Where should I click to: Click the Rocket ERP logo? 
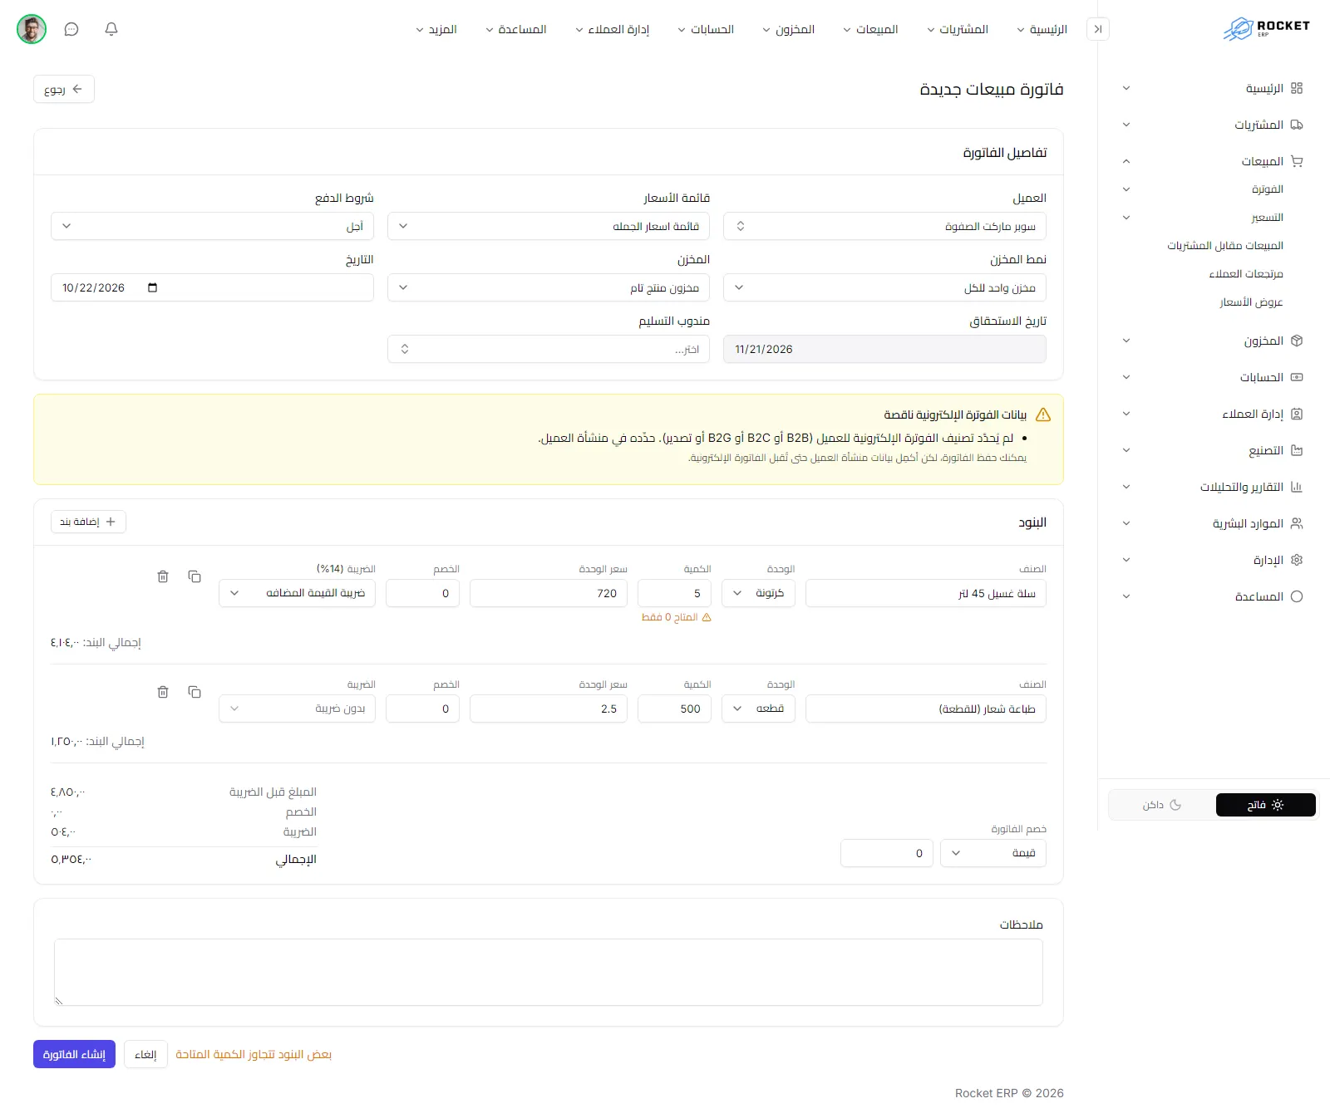coord(1266,29)
